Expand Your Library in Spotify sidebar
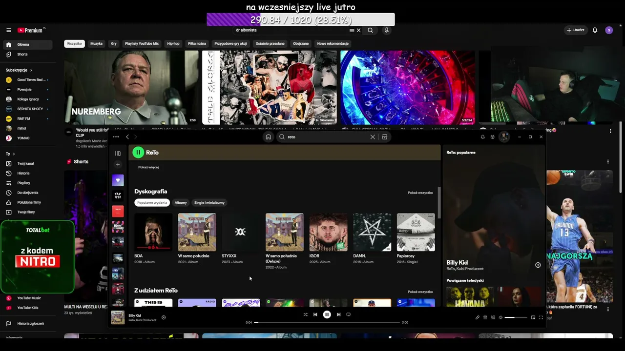 118,153
